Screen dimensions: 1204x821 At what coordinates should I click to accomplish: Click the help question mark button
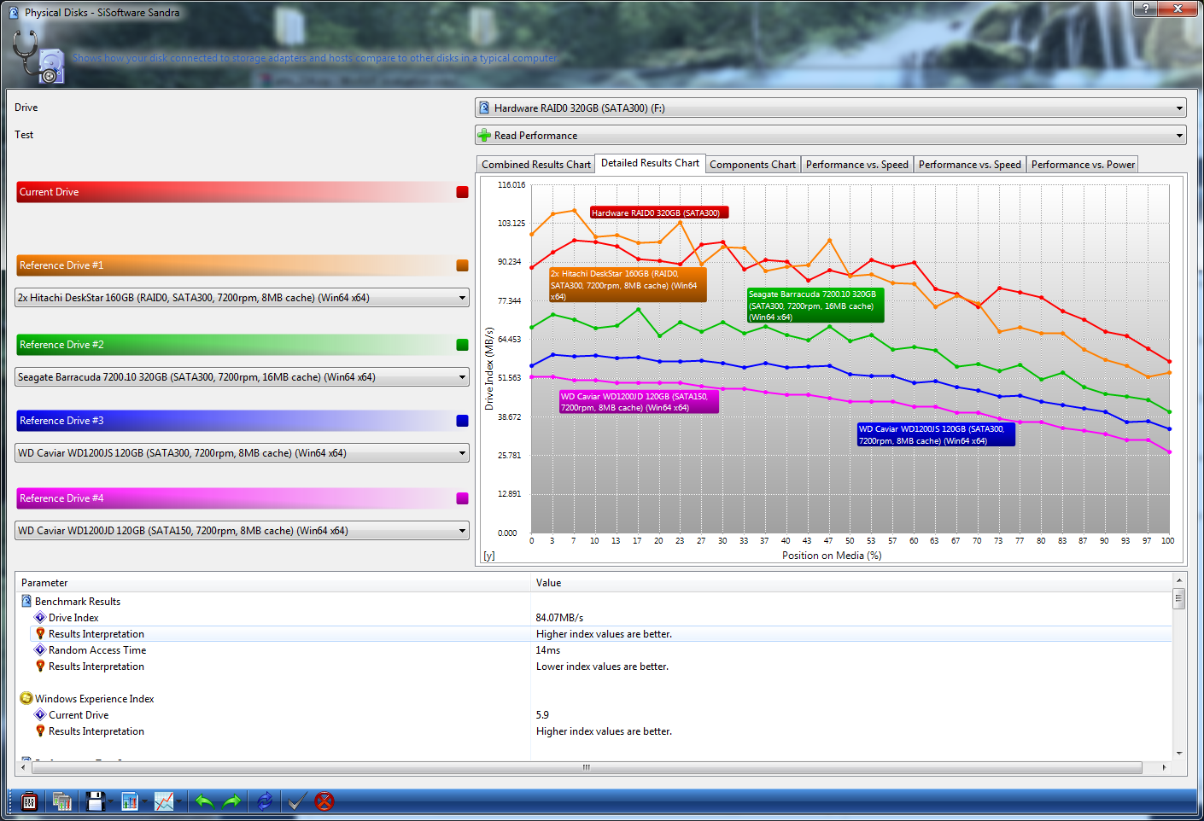coord(1145,9)
